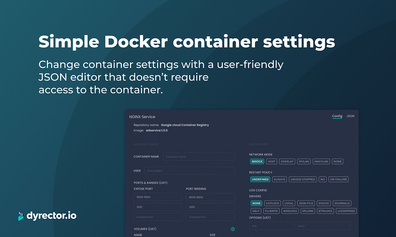396x237 pixels.
Task: Pick UNLESS STOPPED restart policy
Action: pyautogui.click(x=302, y=179)
